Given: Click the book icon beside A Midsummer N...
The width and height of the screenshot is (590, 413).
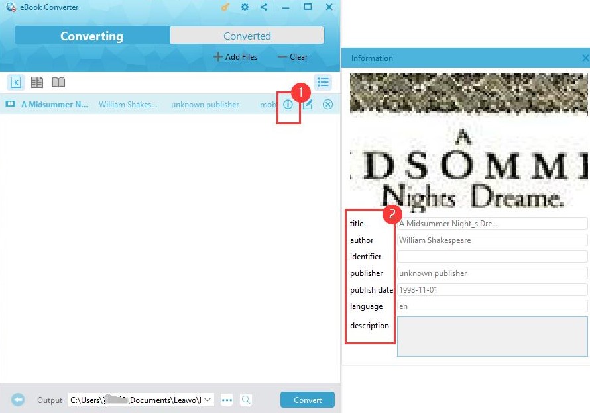Looking at the screenshot, I should pyautogui.click(x=10, y=104).
